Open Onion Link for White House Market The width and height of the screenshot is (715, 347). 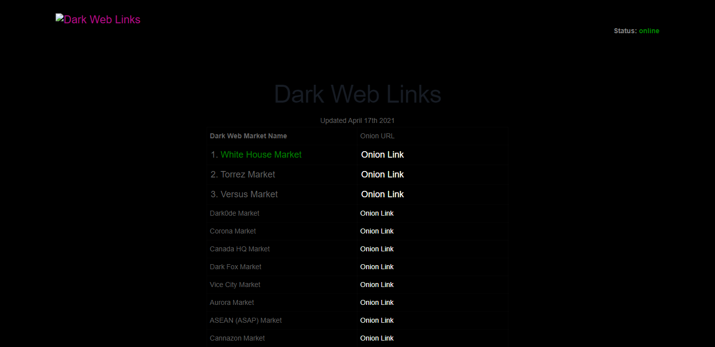tap(382, 155)
